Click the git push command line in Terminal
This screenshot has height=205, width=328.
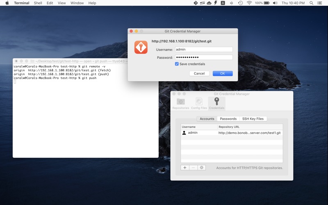point(55,78)
